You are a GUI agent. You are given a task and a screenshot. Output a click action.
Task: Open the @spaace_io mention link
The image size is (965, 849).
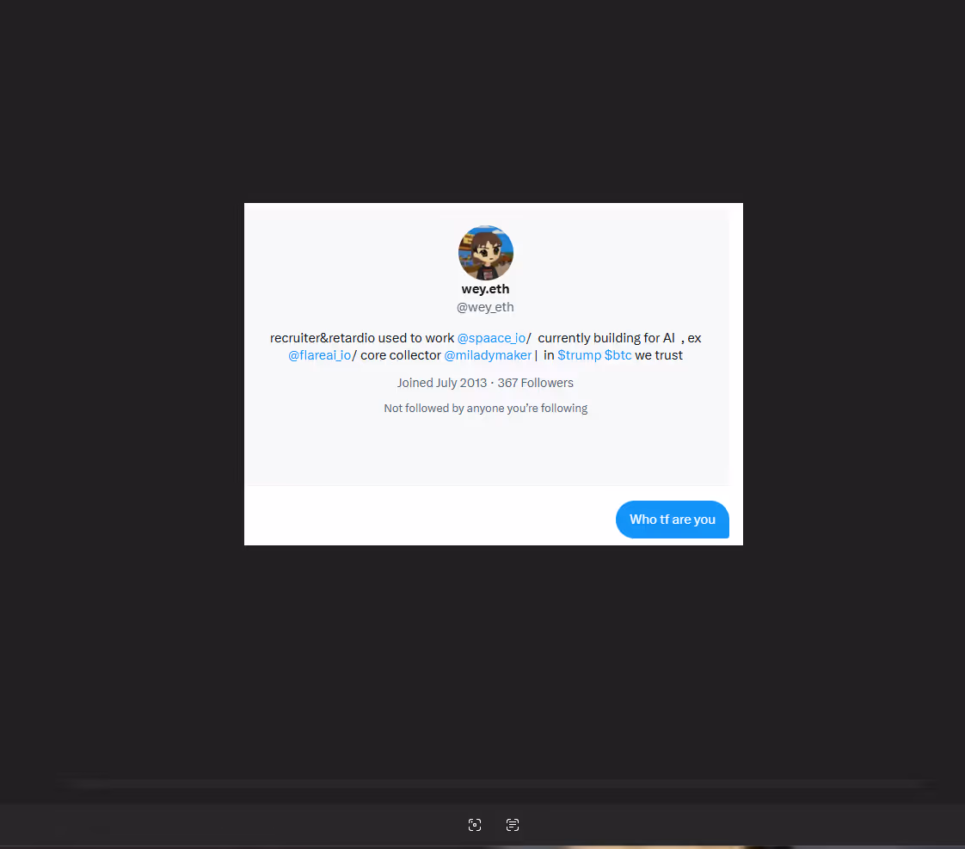pyautogui.click(x=491, y=338)
